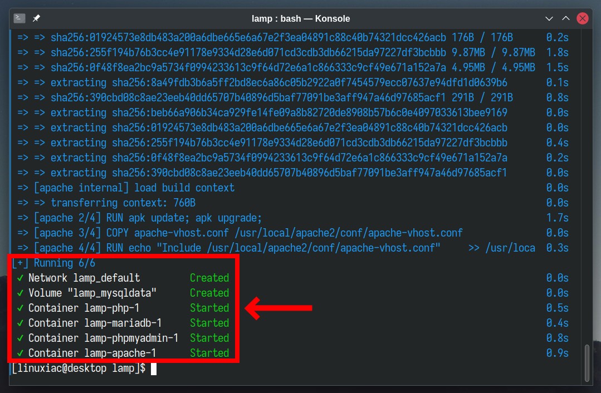The width and height of the screenshot is (601, 393).
Task: Click 'Container lamp-apache-1' text
Action: click(x=92, y=353)
